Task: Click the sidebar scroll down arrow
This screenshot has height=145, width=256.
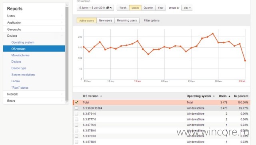Action: tap(67, 102)
